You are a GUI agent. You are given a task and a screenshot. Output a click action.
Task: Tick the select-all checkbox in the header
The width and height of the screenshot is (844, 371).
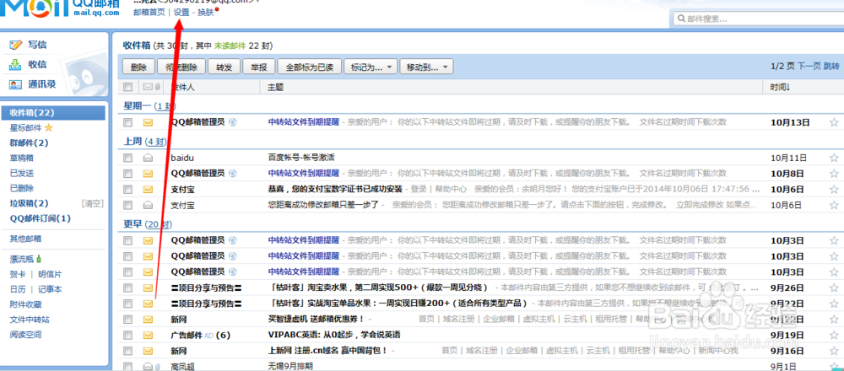[127, 87]
